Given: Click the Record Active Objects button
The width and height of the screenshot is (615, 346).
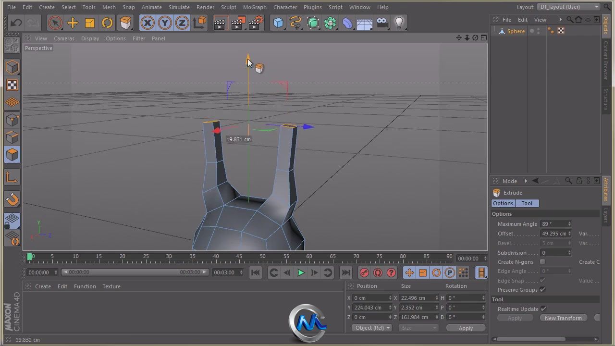Looking at the screenshot, I should [364, 272].
